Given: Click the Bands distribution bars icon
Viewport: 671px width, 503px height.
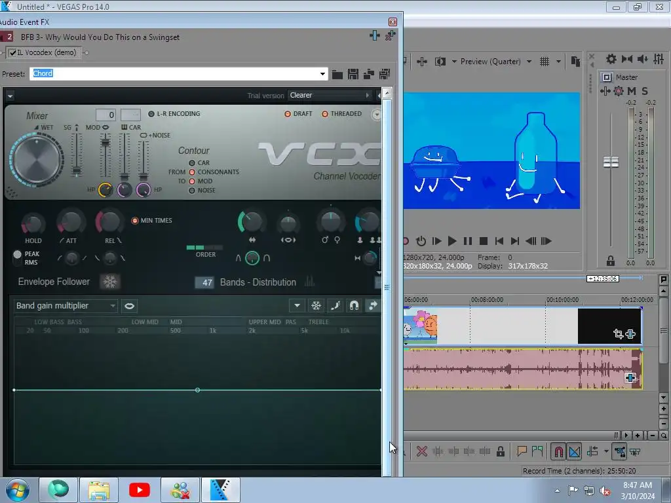Looking at the screenshot, I should [x=309, y=282].
